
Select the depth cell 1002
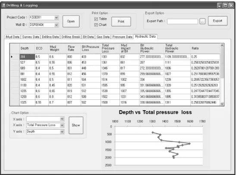[27, 80]
